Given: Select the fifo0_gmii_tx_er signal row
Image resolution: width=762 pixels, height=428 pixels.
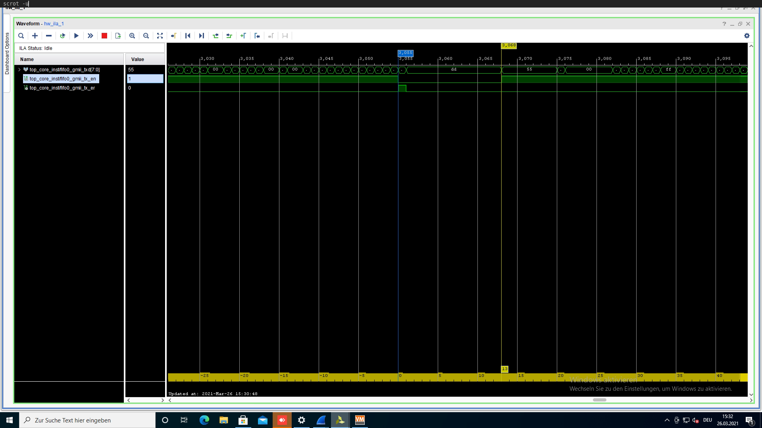Looking at the screenshot, I should tap(62, 88).
